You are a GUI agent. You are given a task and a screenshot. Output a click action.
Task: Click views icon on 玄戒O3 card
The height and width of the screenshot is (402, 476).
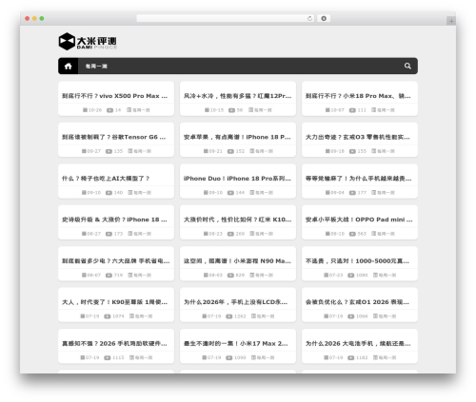click(x=352, y=151)
